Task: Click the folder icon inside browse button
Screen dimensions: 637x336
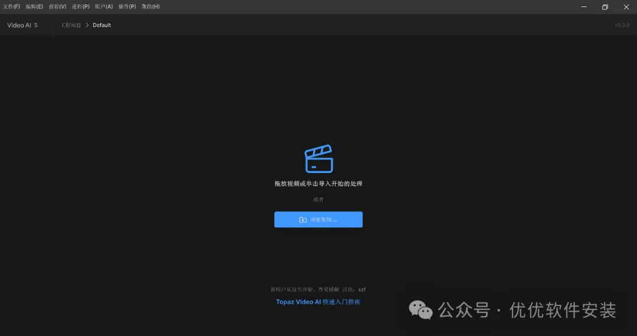Action: (303, 219)
